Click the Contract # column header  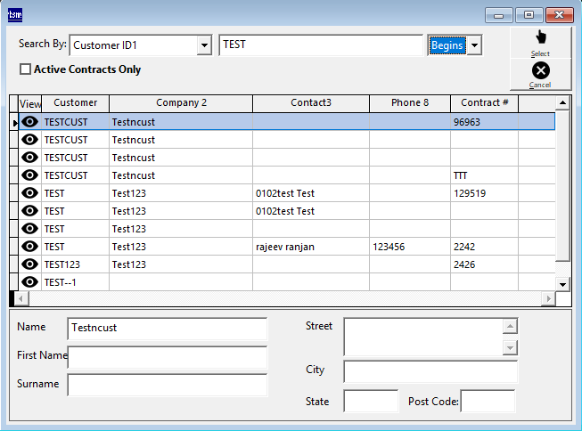[485, 103]
